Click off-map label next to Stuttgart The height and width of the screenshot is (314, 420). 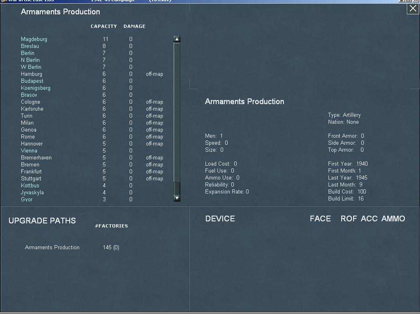coord(155,178)
